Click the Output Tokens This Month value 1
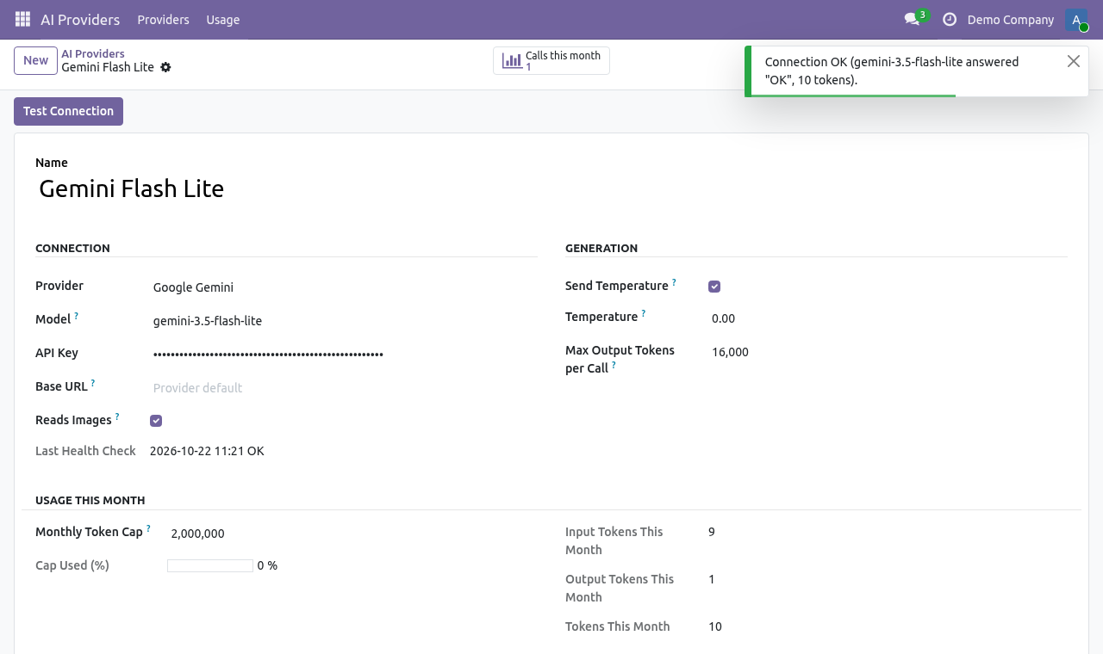 click(712, 579)
